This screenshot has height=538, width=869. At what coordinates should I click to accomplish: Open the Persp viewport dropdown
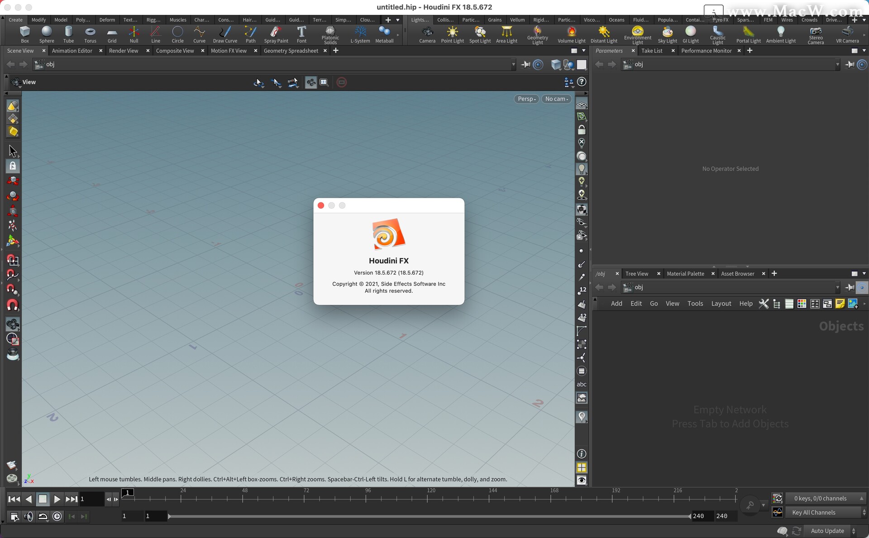point(526,99)
